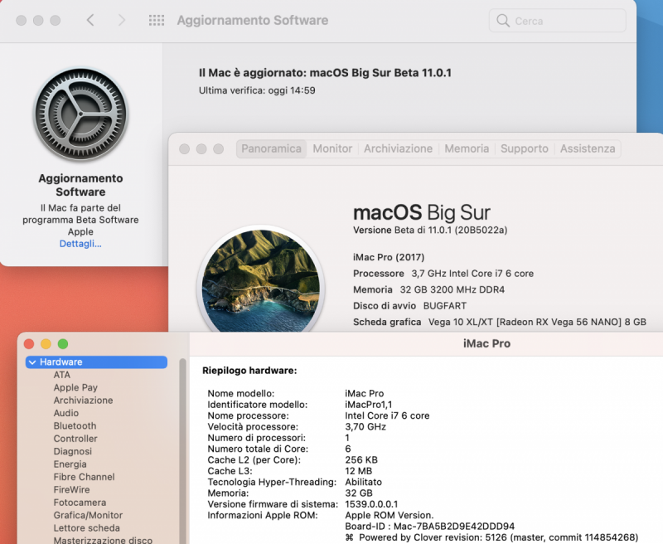
Task: Click the Cache L2 value '256 KB'
Action: coord(361,459)
